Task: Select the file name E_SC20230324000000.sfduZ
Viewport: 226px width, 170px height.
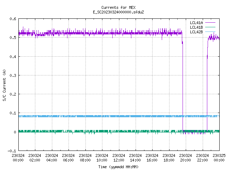Action: [118, 12]
